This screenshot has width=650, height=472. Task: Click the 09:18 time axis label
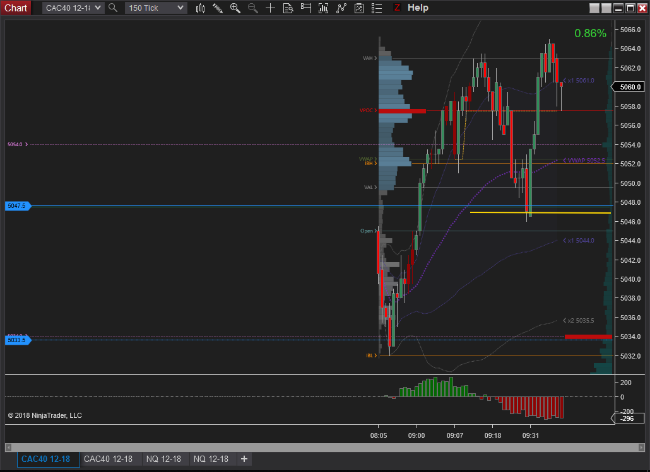[x=492, y=435]
